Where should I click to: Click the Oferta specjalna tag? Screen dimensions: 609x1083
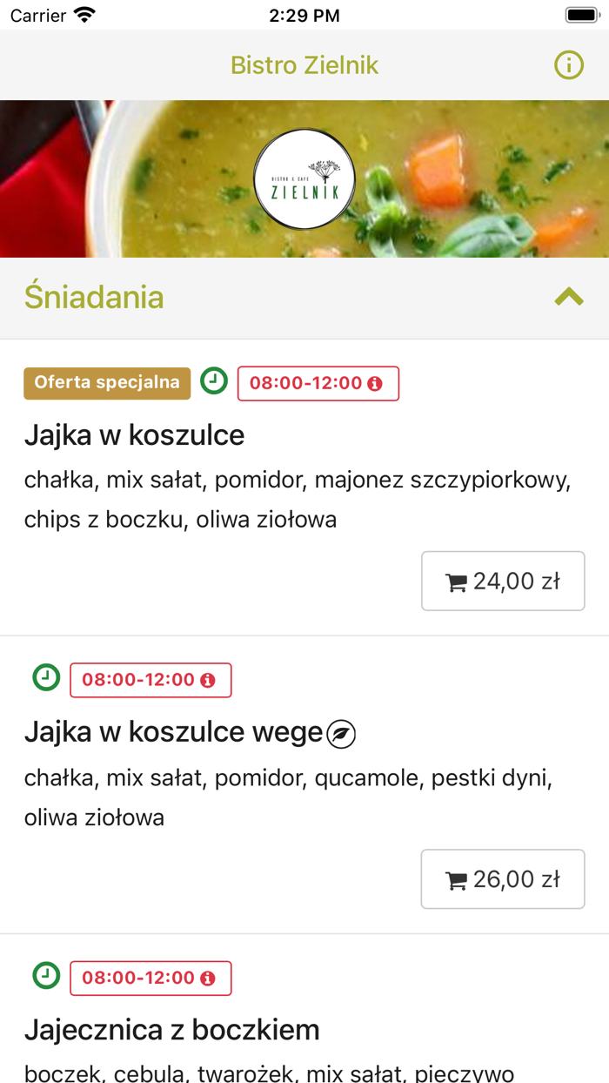coord(107,381)
